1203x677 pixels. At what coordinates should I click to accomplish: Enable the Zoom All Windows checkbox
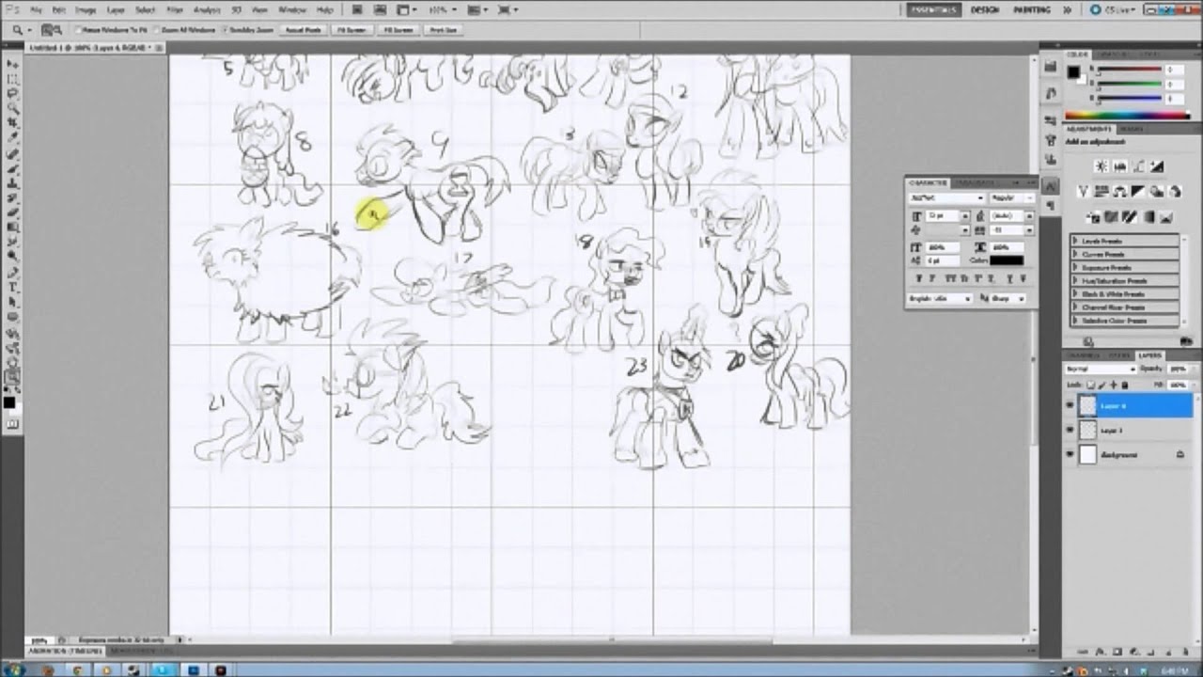tap(158, 30)
